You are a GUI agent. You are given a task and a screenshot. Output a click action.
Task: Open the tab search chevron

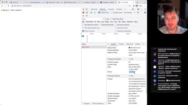145,2
